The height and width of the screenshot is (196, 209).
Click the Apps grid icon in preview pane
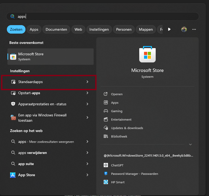click(x=106, y=102)
